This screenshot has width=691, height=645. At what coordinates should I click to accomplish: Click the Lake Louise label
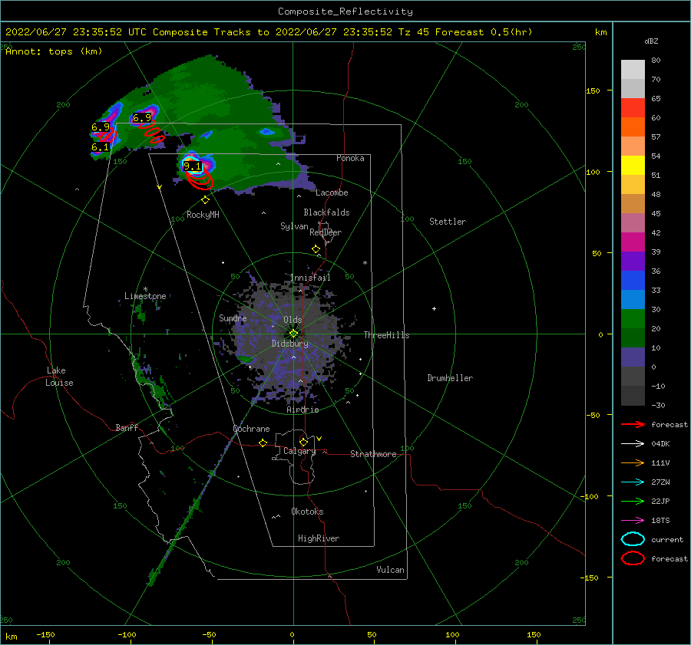(59, 377)
